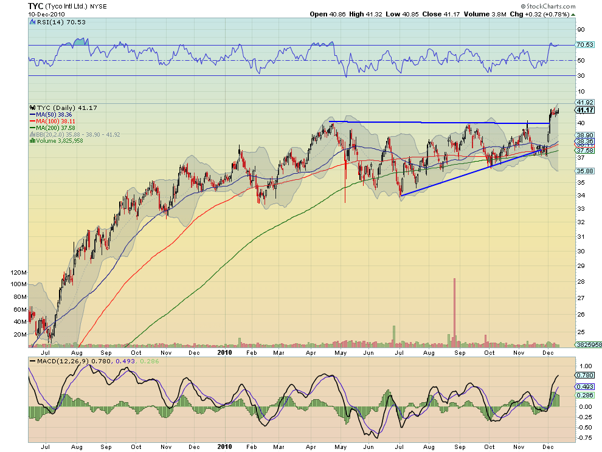Click the red line swatch for MA(100)
The width and height of the screenshot is (602, 452).
click(33, 122)
